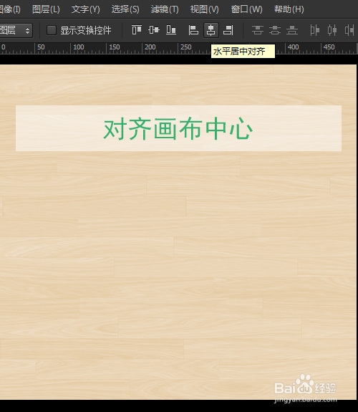
Task: Click the Distribute Vertical Centers icon
Action: pyautogui.click(x=275, y=30)
